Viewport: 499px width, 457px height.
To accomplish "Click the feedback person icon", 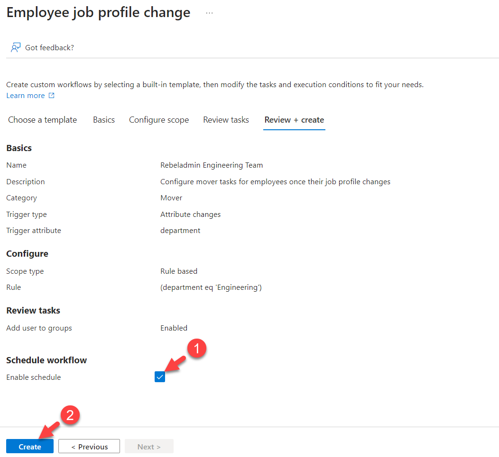I will 16,47.
